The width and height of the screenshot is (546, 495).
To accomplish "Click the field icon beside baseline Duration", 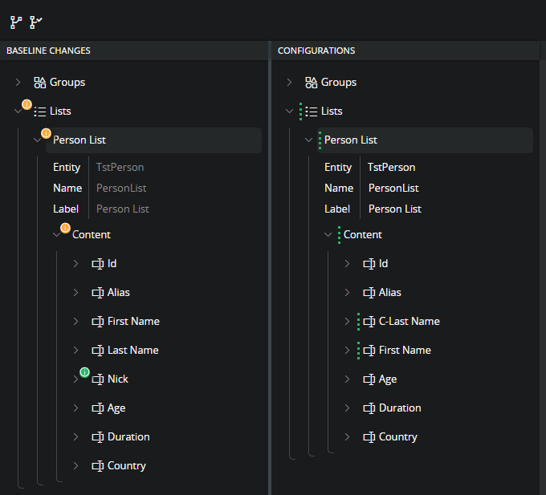I will tap(98, 437).
